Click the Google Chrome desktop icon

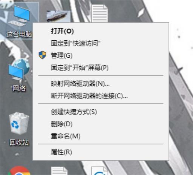point(19,170)
